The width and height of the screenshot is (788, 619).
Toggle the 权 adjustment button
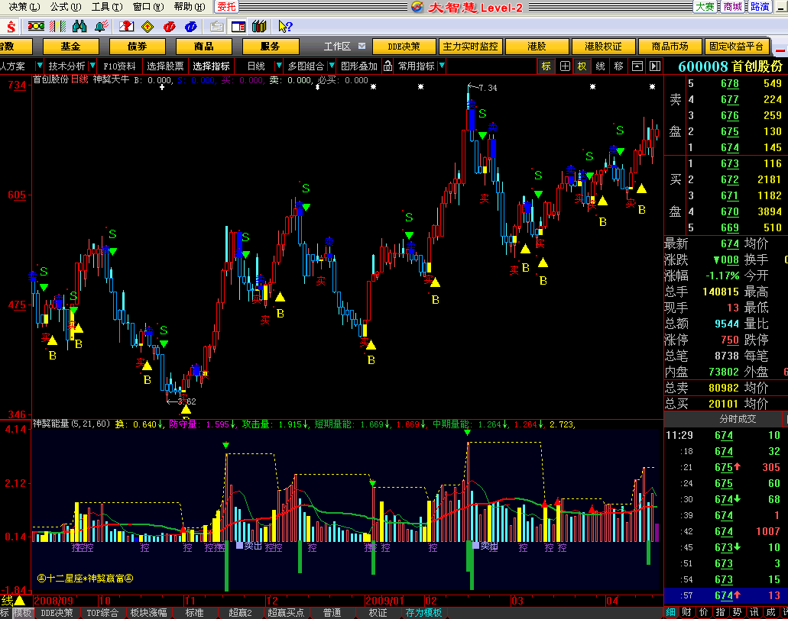[582, 66]
